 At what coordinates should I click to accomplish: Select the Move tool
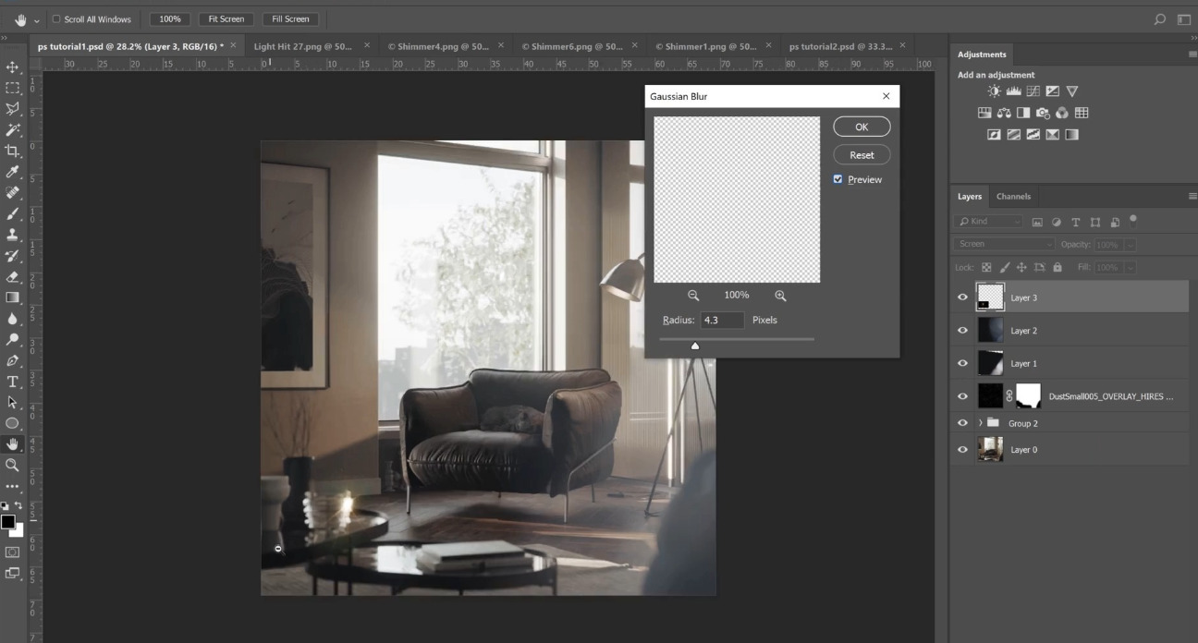[x=12, y=67]
